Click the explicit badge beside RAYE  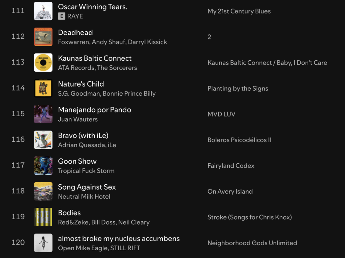(61, 16)
